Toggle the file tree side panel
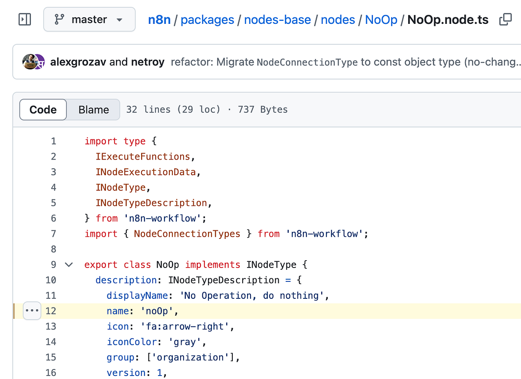The width and height of the screenshot is (521, 379). [x=24, y=19]
